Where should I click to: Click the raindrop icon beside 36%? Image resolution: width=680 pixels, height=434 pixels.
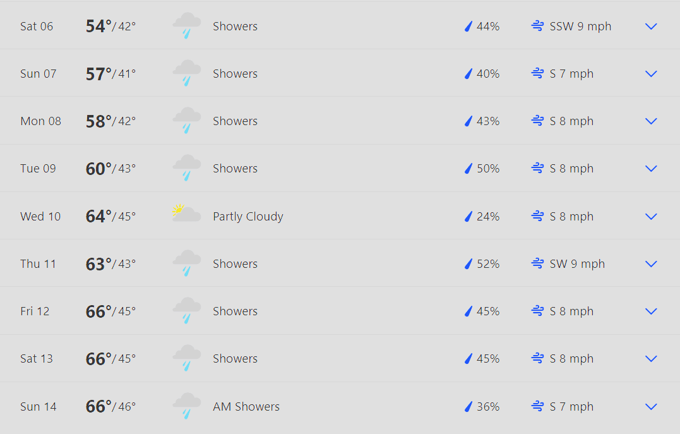click(x=468, y=406)
